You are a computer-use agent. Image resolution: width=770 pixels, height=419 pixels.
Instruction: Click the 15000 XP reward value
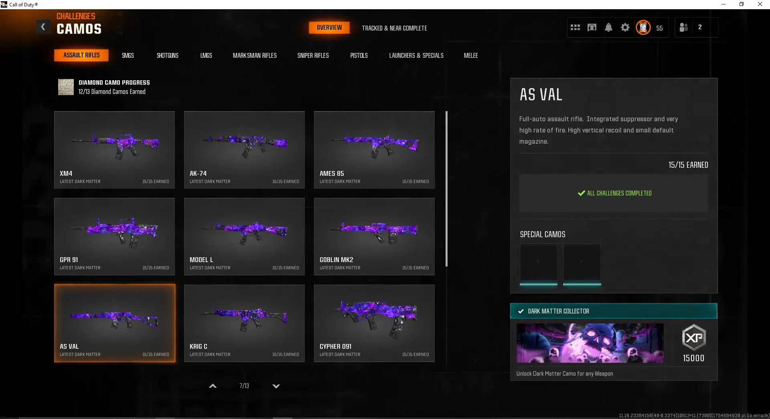pyautogui.click(x=694, y=358)
